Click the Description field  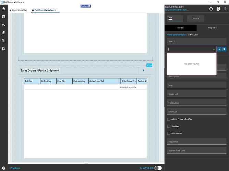tap(196, 76)
